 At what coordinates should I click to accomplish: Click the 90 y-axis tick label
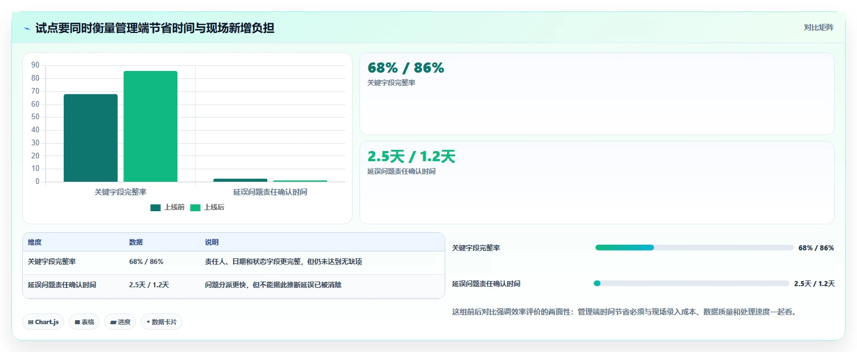(35, 65)
